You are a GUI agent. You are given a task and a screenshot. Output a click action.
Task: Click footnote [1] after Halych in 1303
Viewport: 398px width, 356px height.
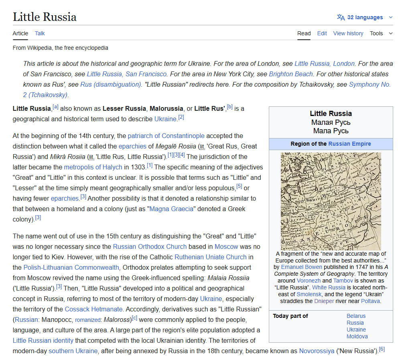pyautogui.click(x=150, y=165)
